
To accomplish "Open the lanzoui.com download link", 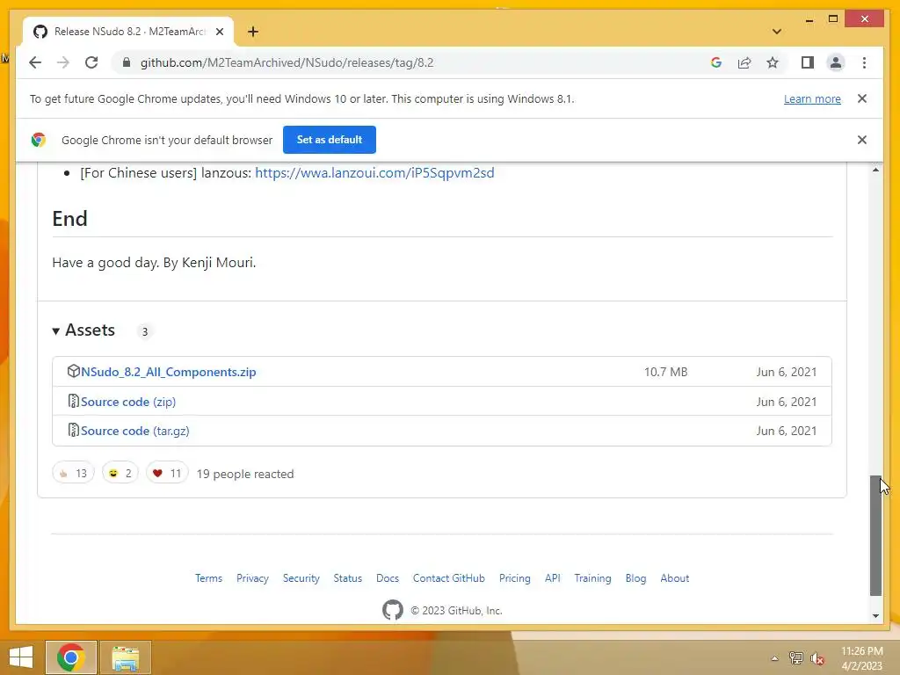I will pos(374,173).
